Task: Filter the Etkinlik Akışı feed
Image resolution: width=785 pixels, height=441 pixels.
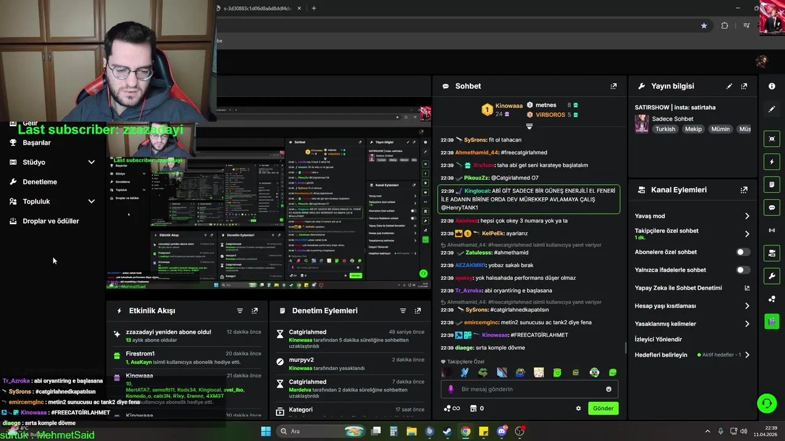Action: pos(240,311)
